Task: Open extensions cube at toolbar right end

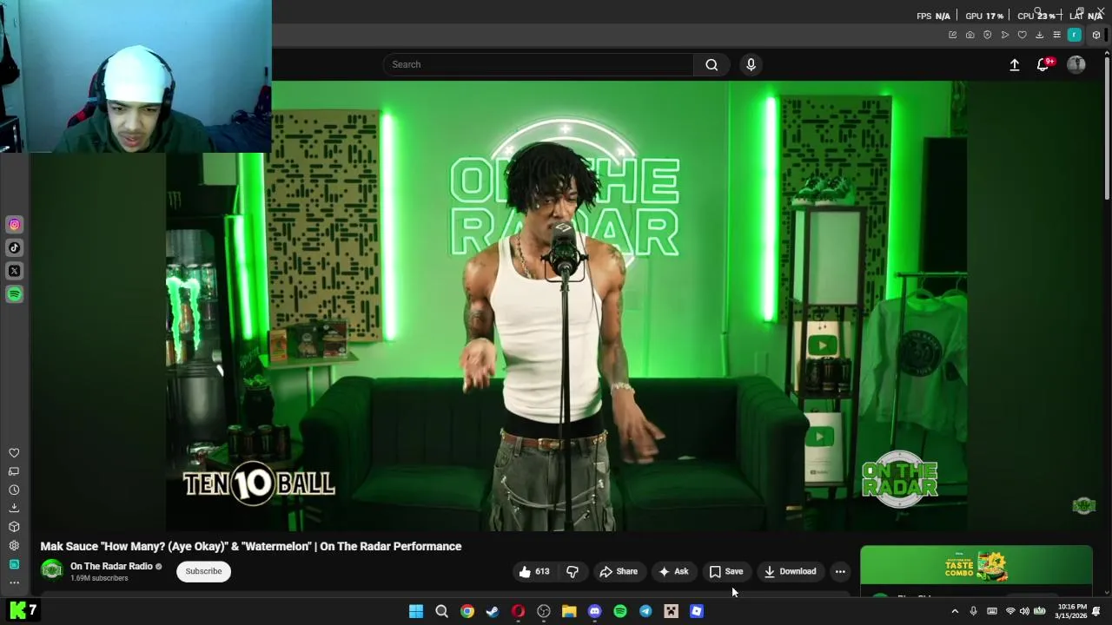Action: click(1096, 35)
